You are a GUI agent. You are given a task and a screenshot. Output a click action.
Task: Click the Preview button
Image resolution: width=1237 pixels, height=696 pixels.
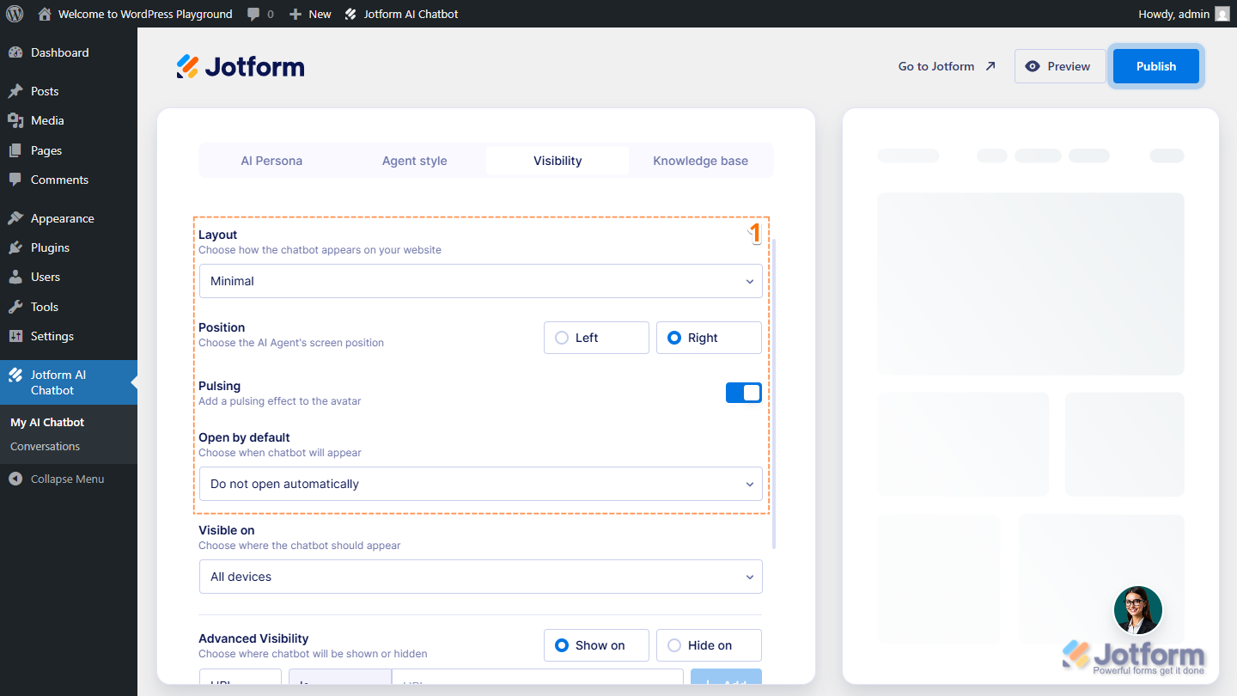(x=1060, y=66)
